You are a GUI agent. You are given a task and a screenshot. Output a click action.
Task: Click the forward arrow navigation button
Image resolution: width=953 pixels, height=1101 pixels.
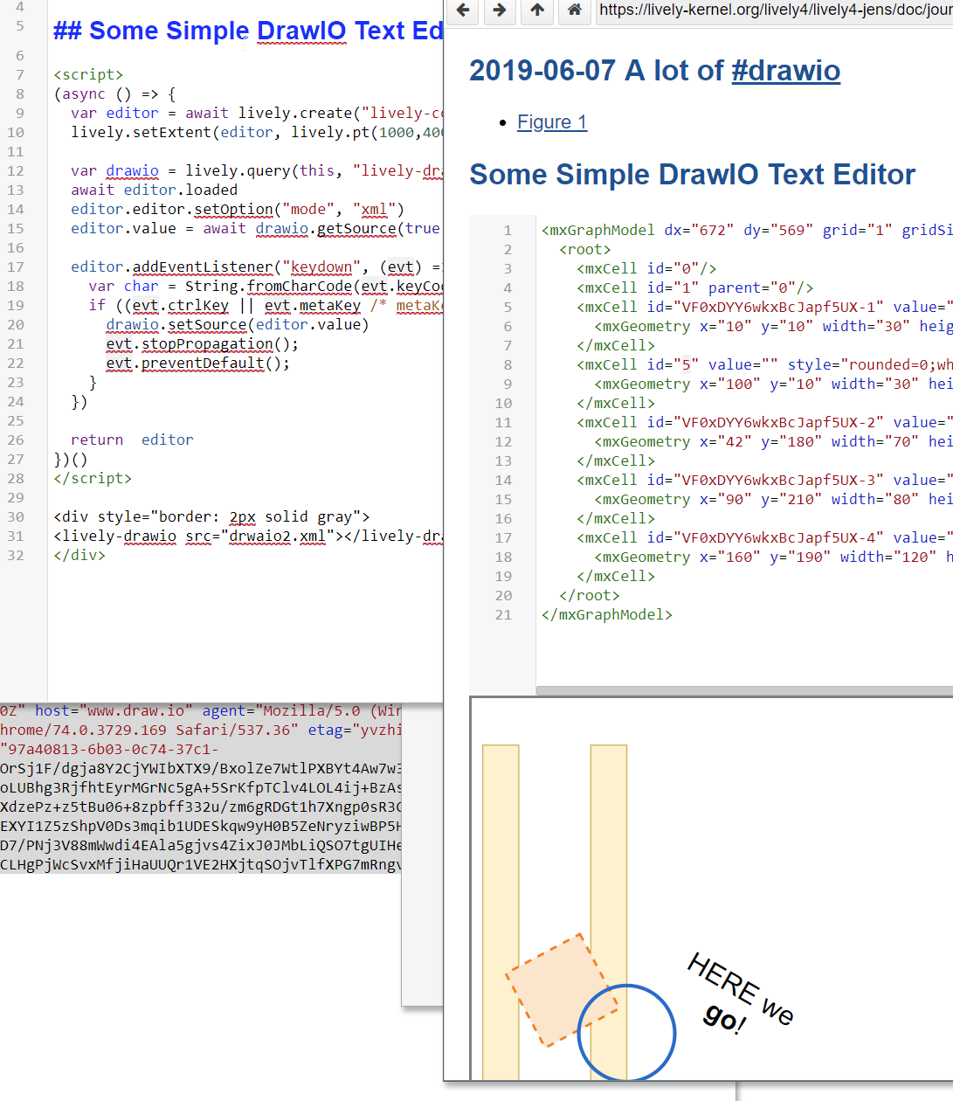tap(500, 10)
